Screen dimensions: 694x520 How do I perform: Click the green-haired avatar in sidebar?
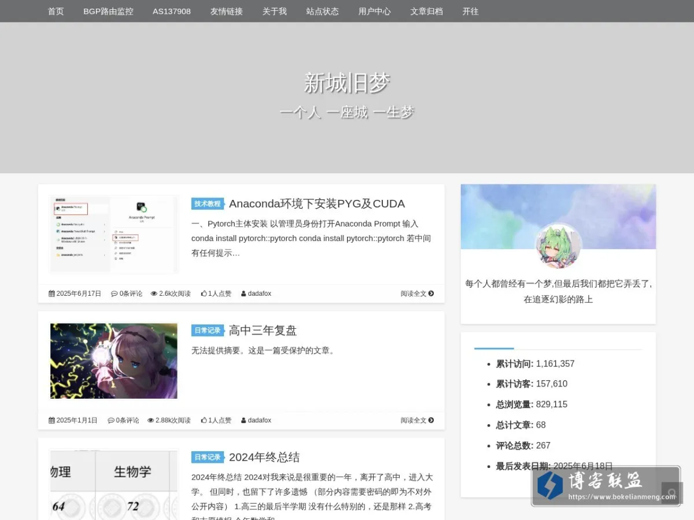[558, 247]
